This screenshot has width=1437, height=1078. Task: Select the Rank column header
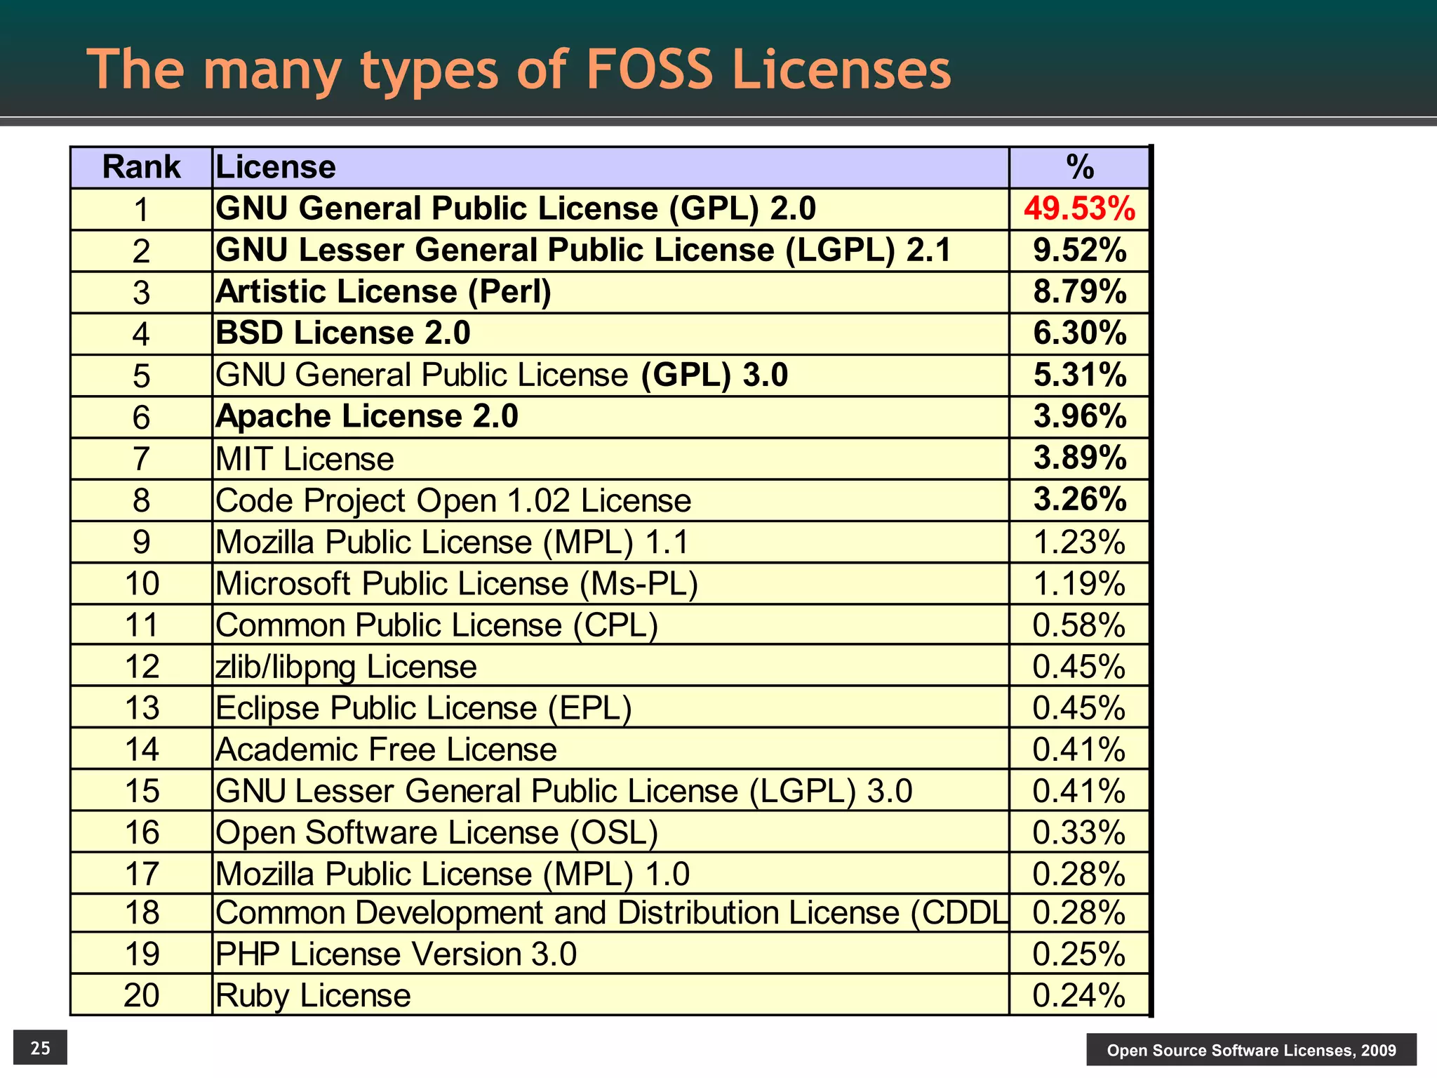(141, 168)
